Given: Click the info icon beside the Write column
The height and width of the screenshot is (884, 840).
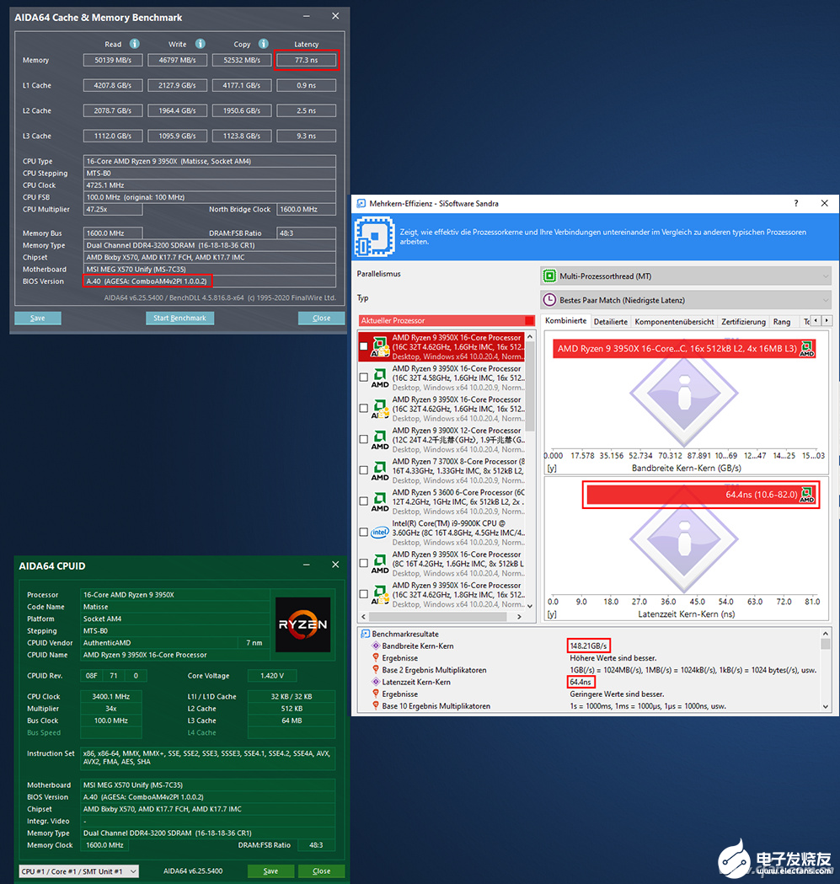Looking at the screenshot, I should click(201, 44).
